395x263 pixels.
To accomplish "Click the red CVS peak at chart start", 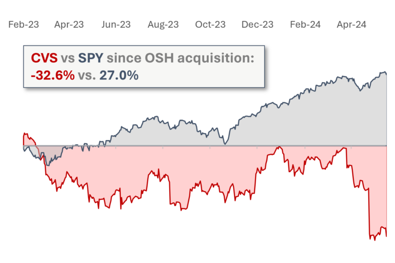I will [x=25, y=134].
